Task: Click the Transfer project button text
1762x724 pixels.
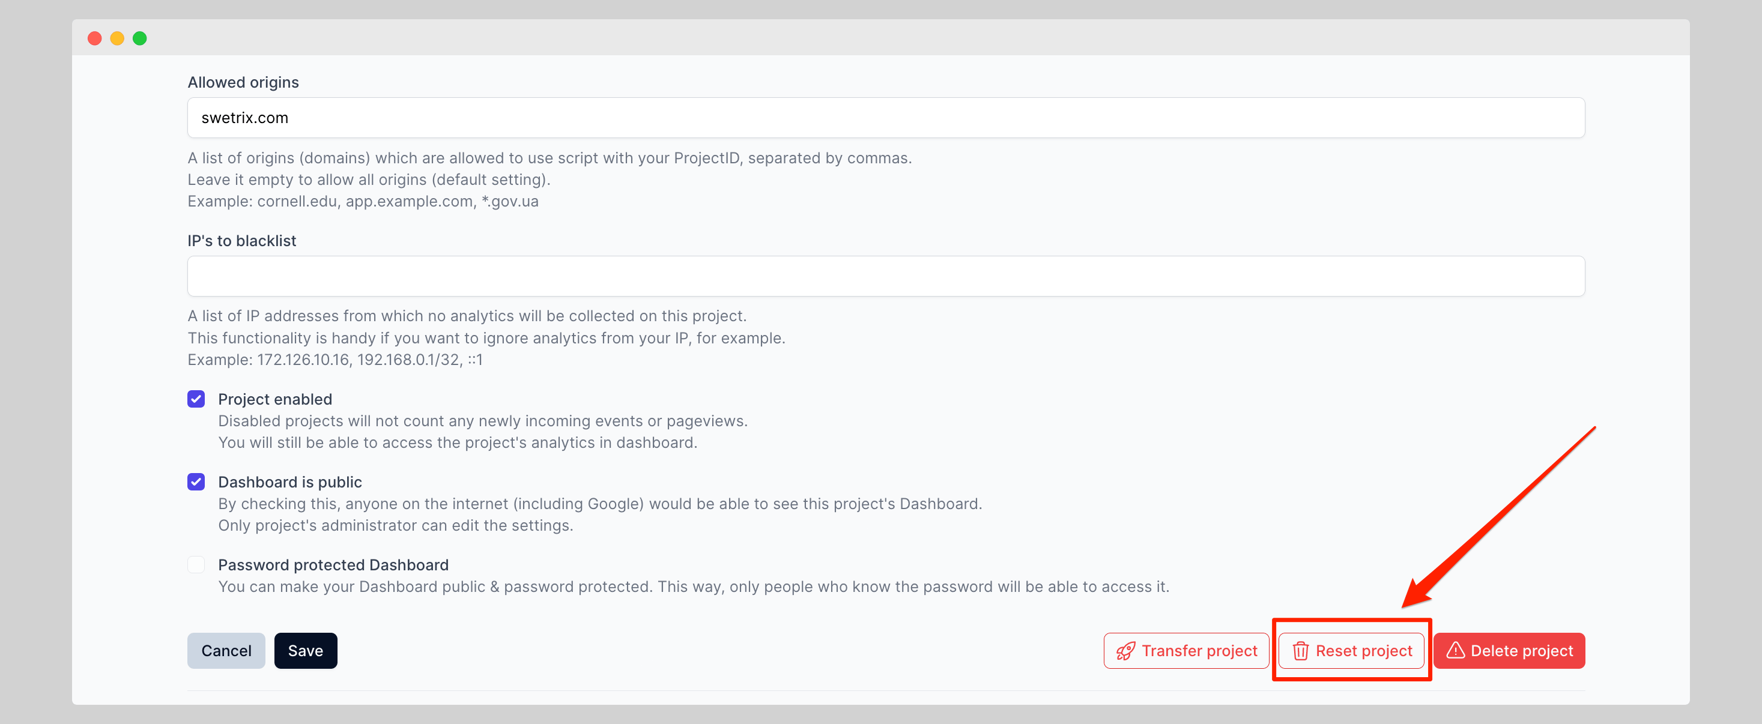Action: click(x=1199, y=651)
